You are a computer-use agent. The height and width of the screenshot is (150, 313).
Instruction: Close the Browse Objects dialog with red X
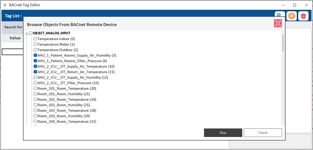tap(278, 23)
